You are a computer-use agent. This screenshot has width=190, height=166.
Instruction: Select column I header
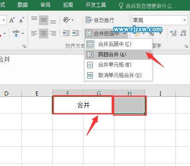pyautogui.click(x=160, y=93)
